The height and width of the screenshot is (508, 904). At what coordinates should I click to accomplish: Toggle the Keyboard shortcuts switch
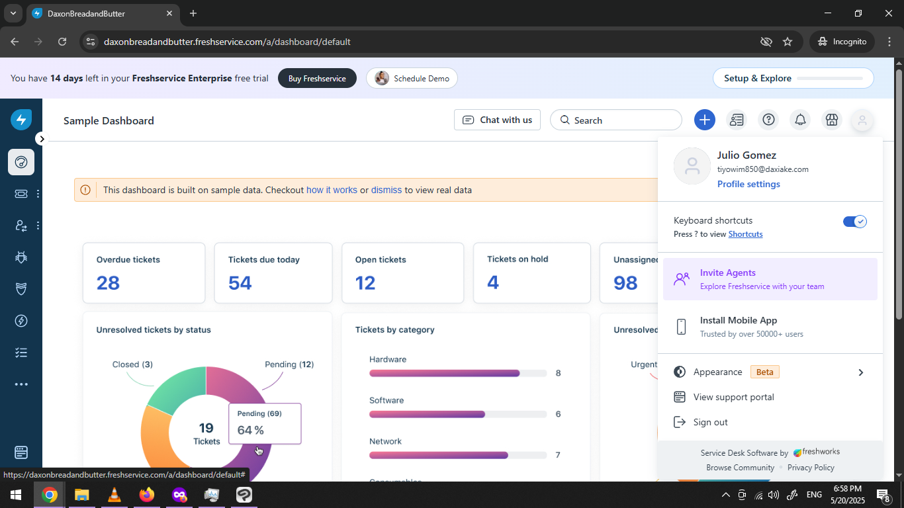(854, 222)
